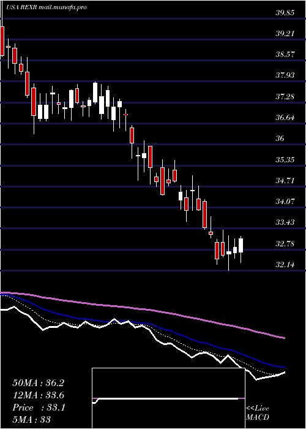Click the 38.57 price axis label
This screenshot has width=306, height=429.
pyautogui.click(x=285, y=55)
